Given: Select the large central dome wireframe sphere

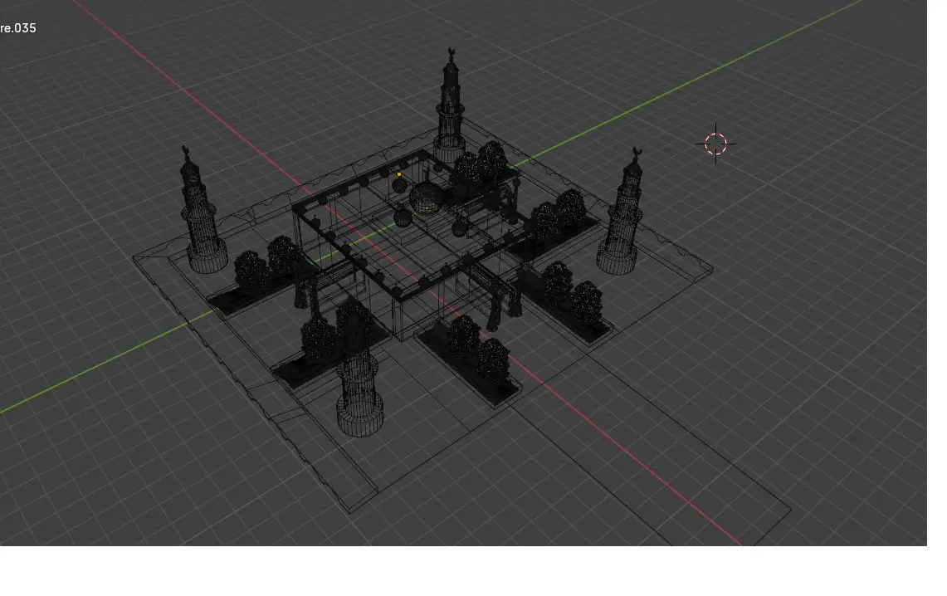Looking at the screenshot, I should coord(426,198).
